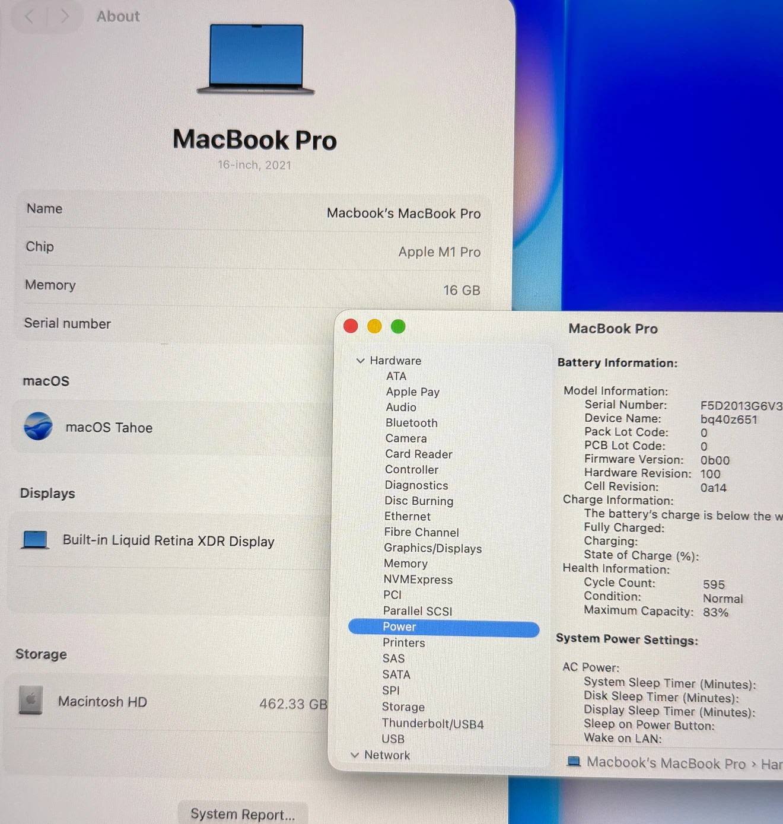Select NVMExpress in the sidebar
This screenshot has width=783, height=824.
(x=418, y=580)
